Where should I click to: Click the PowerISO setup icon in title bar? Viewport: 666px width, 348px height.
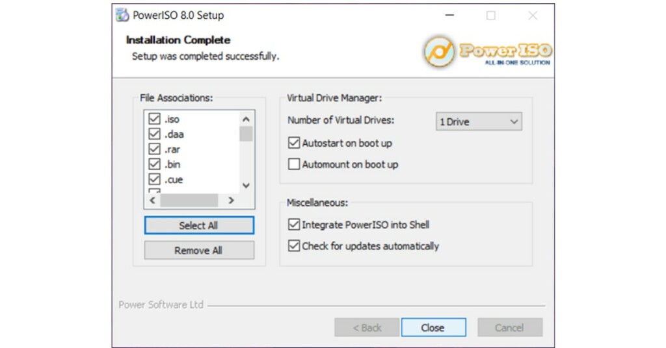point(122,16)
